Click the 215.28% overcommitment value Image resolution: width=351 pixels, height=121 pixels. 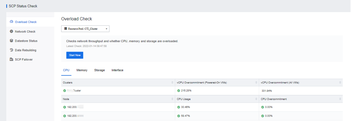pos(186,90)
